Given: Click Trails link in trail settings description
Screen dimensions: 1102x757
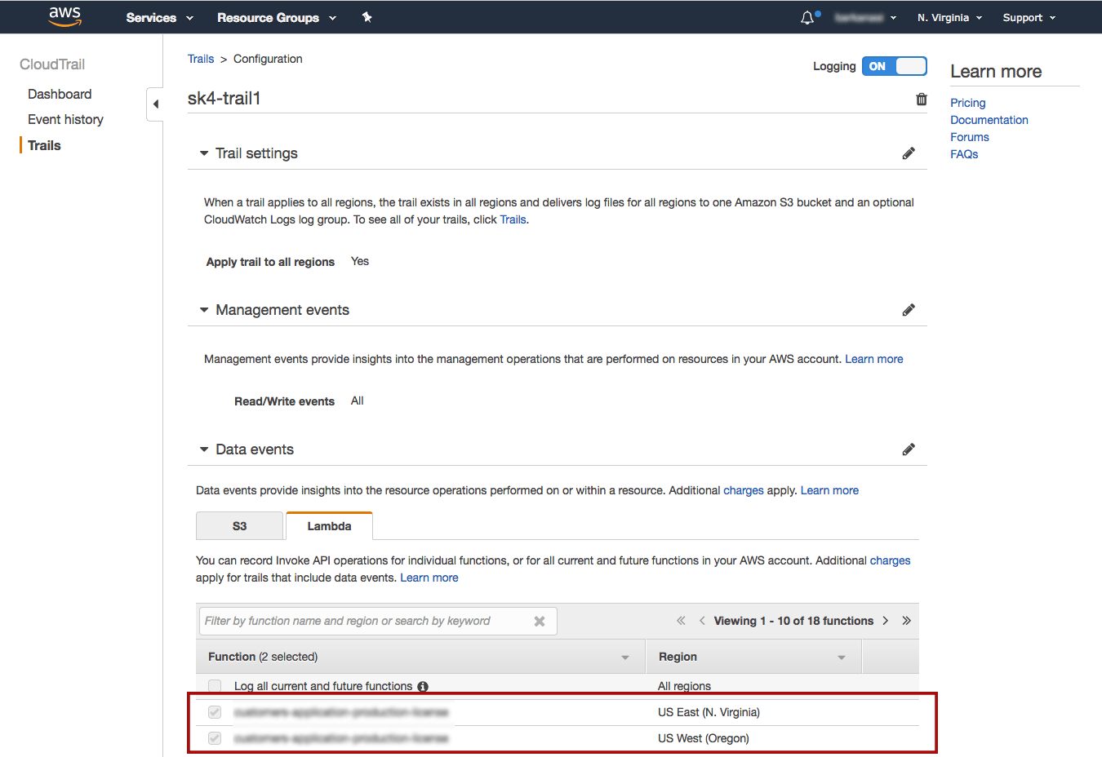Looking at the screenshot, I should click(x=513, y=219).
